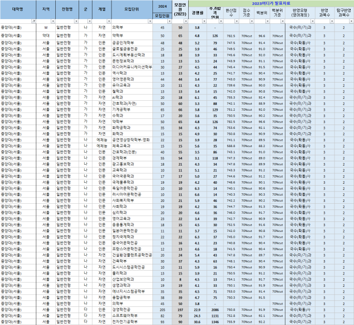This screenshot has height=325, width=354.
Task: Click the 국제물류학과 cell
Action: (x=132, y=182)
